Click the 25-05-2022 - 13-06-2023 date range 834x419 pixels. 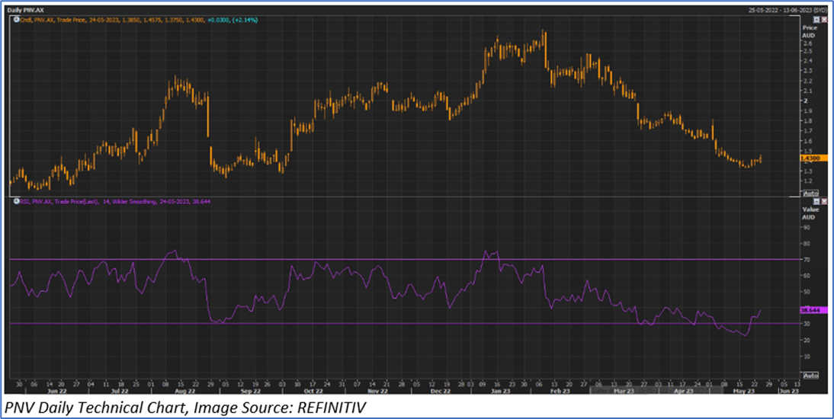pyautogui.click(x=787, y=10)
